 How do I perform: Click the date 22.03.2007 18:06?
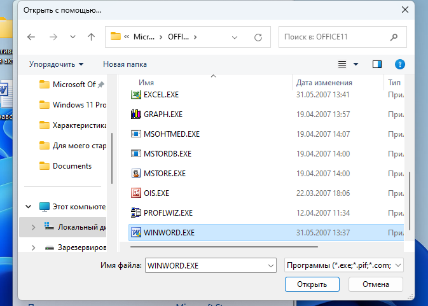(x=323, y=193)
